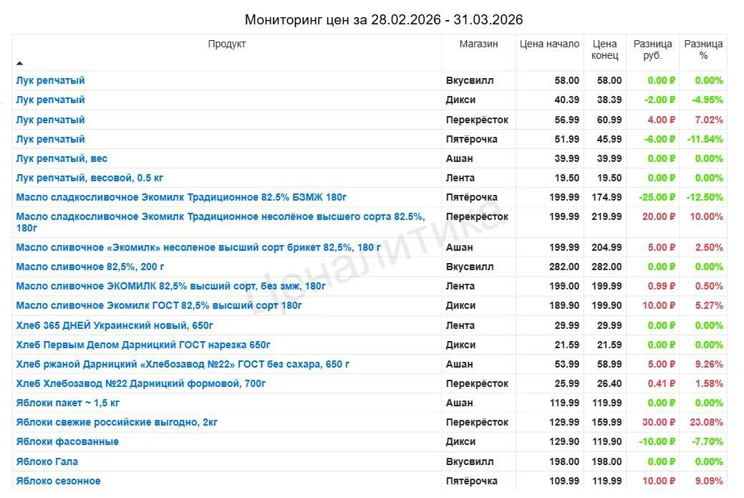Open Масло сливочное «Экомилк» брикет link
The width and height of the screenshot is (744, 498).
pyautogui.click(x=198, y=247)
